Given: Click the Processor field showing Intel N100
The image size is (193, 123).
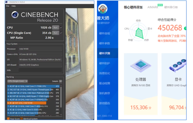Looking at the screenshot, I should (x=40, y=49).
